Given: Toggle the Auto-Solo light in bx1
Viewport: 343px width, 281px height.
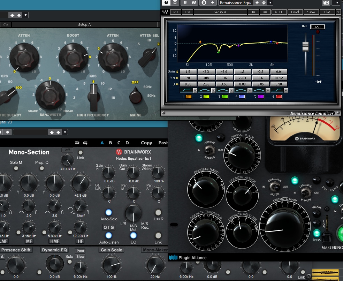Looking at the screenshot, I should coord(108,212).
